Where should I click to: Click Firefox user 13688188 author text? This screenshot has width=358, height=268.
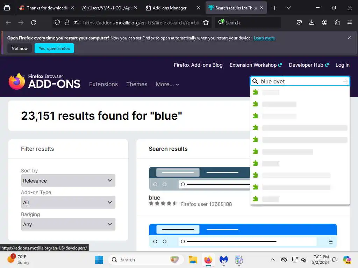coord(206,204)
